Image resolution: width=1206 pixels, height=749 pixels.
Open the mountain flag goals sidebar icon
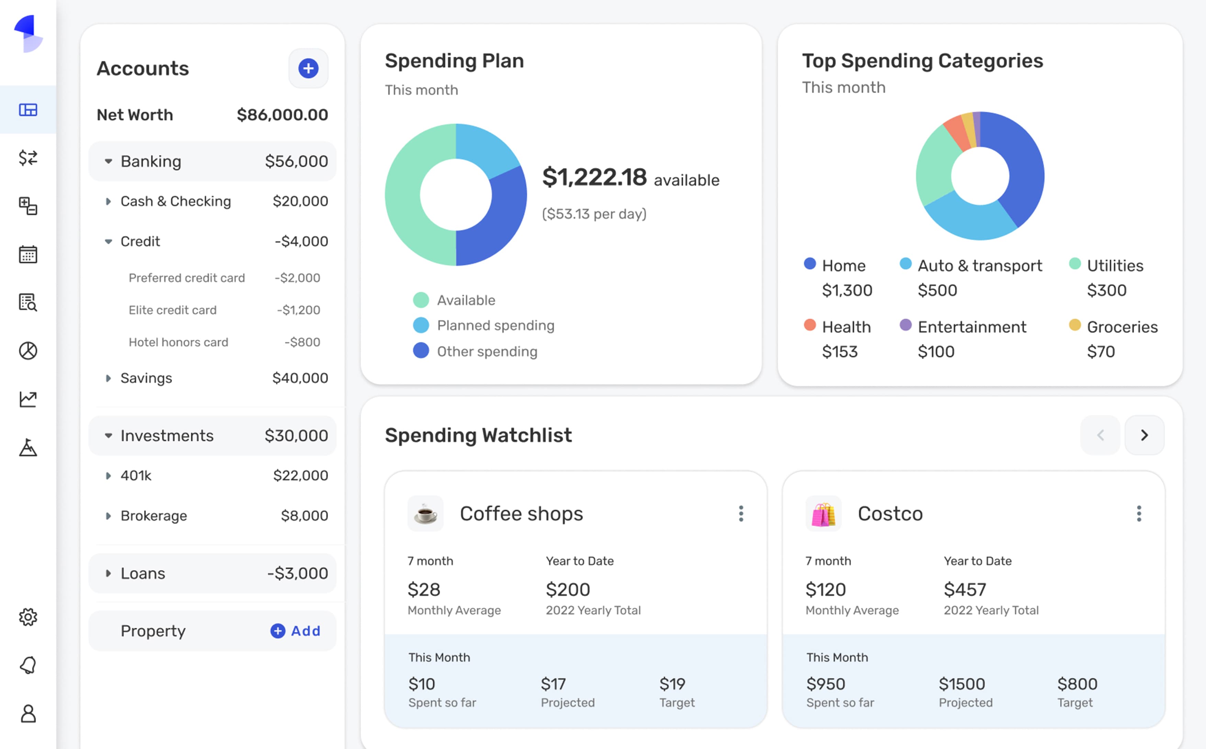28,447
